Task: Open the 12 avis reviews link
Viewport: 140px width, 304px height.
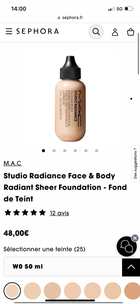Action: pos(59,213)
